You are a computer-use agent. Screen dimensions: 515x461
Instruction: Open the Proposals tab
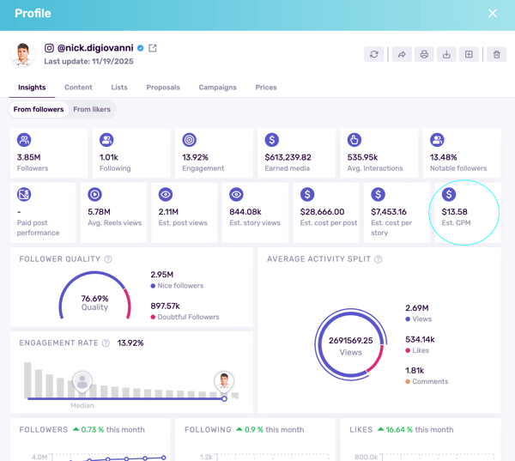pyautogui.click(x=163, y=88)
